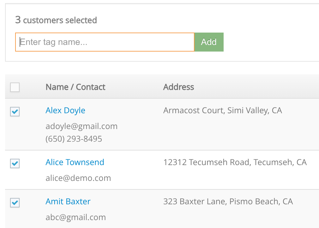
Task: Open the Alex Doyle customer link
Action: click(x=65, y=110)
